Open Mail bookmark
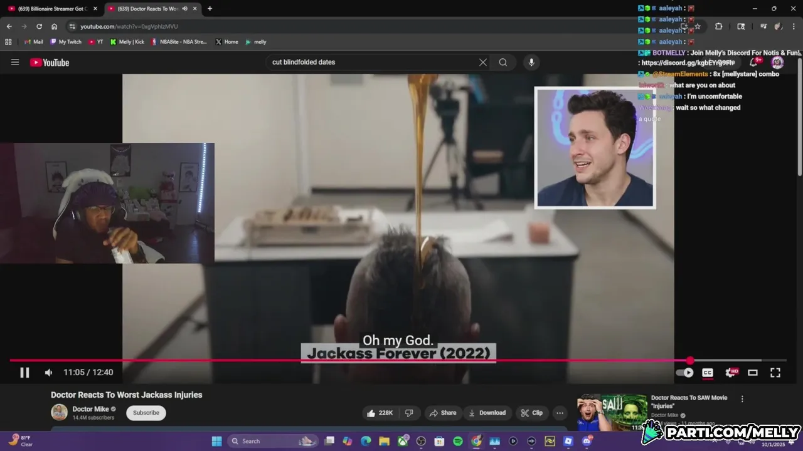 coord(33,42)
